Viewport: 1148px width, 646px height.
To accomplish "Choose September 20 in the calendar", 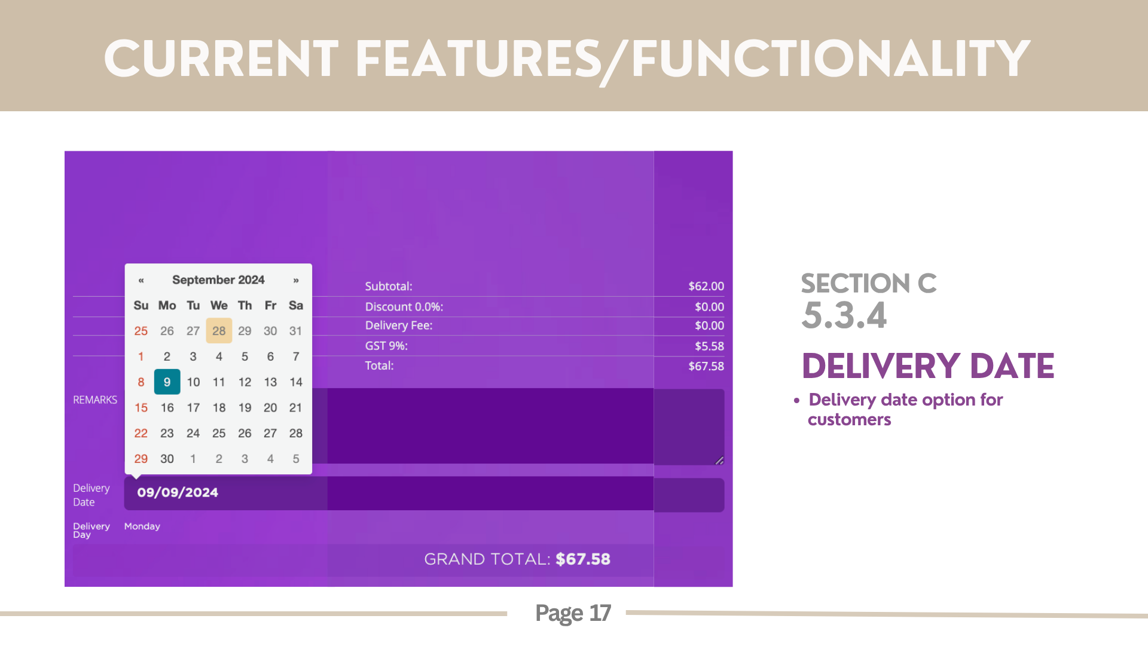I will (270, 407).
